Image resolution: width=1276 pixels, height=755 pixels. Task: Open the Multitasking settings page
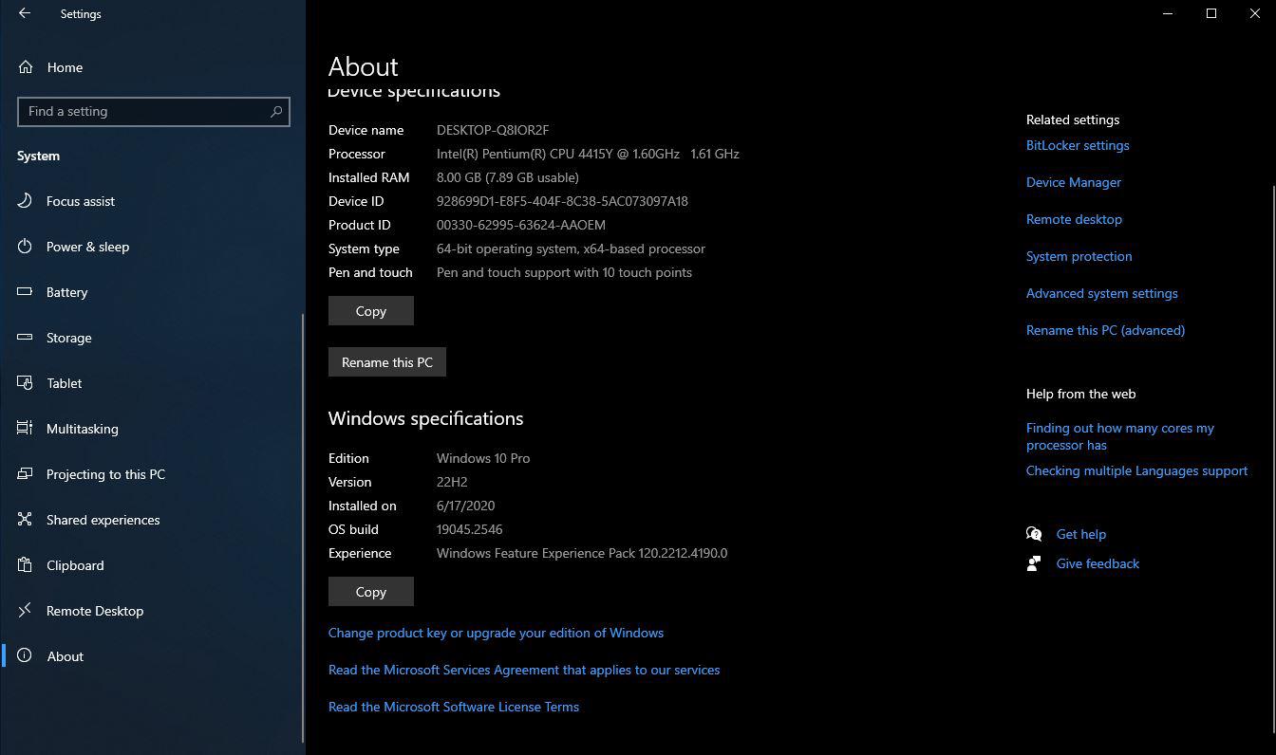click(x=83, y=429)
